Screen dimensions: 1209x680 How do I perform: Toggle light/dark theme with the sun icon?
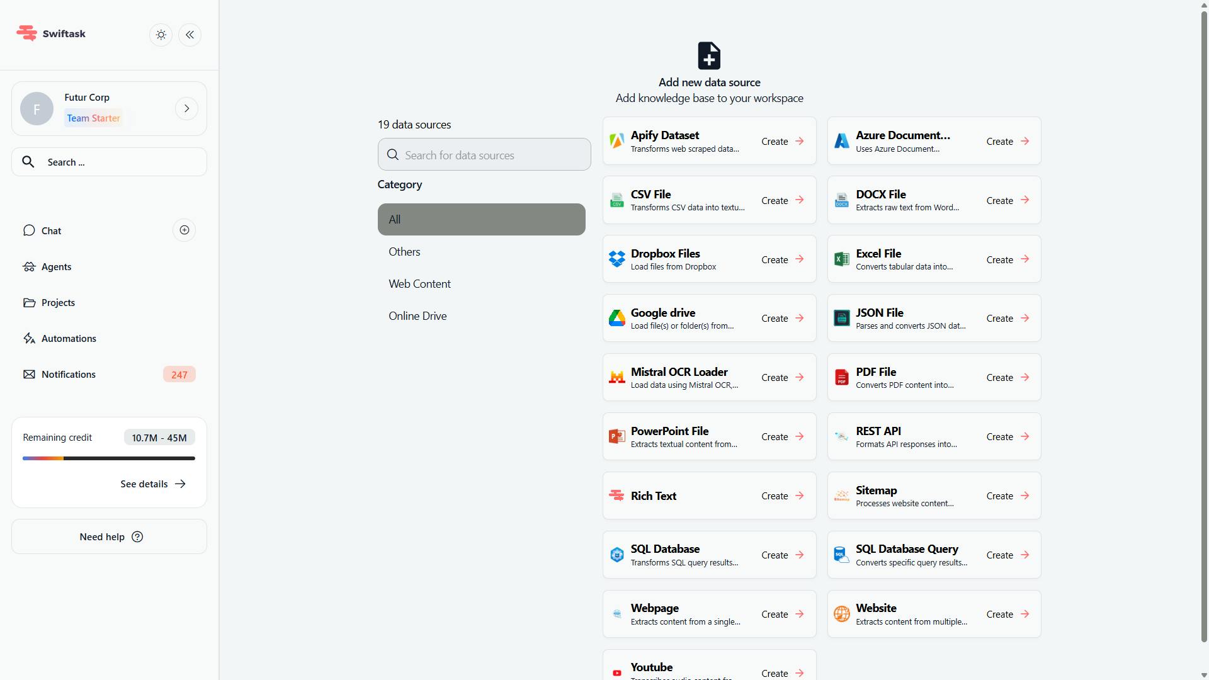coord(161,35)
